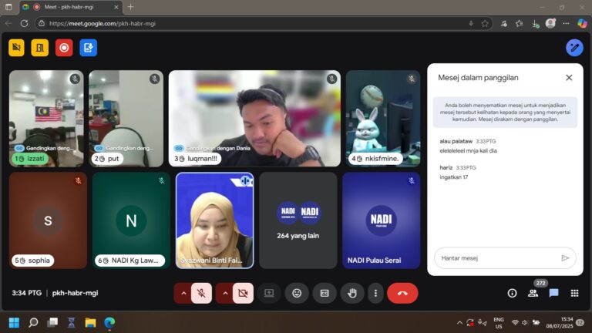Open the meeting details info icon
The height and width of the screenshot is (333, 592).
[x=512, y=293]
